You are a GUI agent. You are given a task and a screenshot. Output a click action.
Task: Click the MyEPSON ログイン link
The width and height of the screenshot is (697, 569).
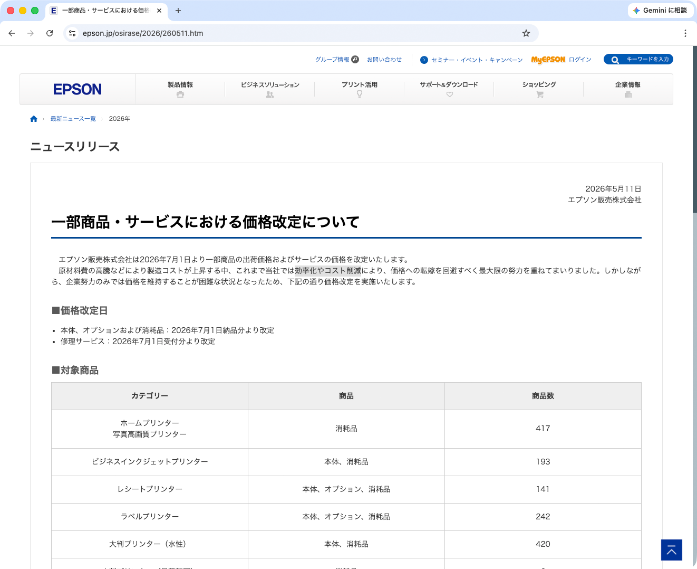[562, 60]
